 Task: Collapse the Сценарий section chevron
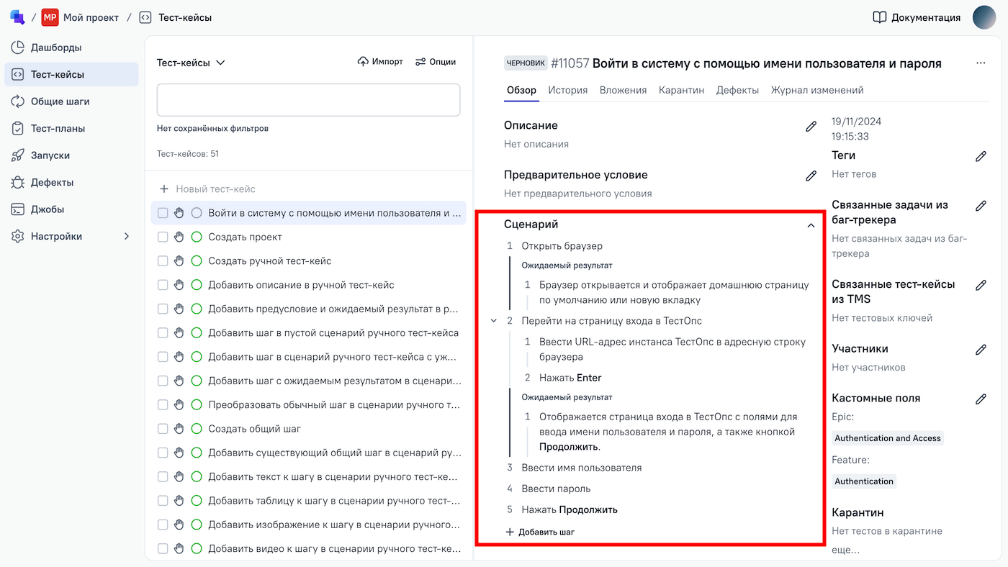pos(811,225)
